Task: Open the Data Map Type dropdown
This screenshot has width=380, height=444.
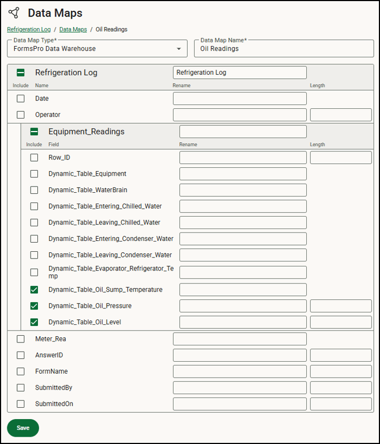Action: (x=179, y=49)
